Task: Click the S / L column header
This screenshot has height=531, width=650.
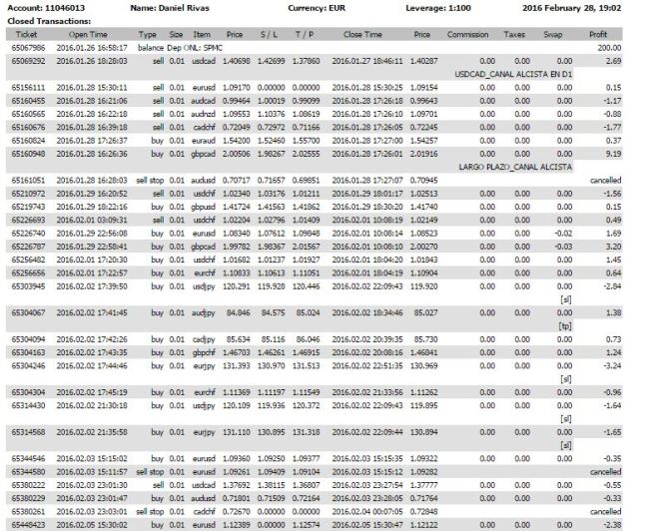Action: (267, 34)
